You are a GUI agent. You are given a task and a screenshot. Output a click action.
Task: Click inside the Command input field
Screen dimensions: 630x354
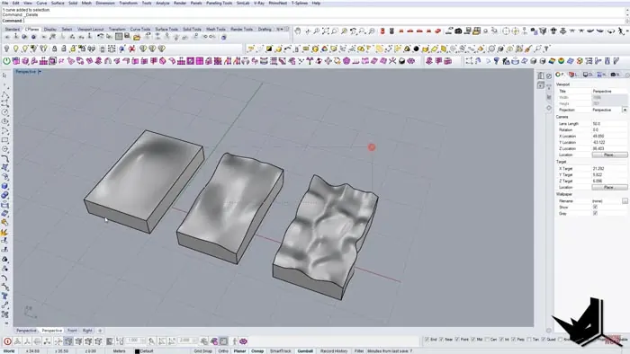323,21
